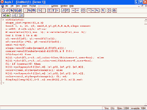Create a new worksheet with toolbar icon
Viewport: 147px width, 110px height.
coord(3,10)
